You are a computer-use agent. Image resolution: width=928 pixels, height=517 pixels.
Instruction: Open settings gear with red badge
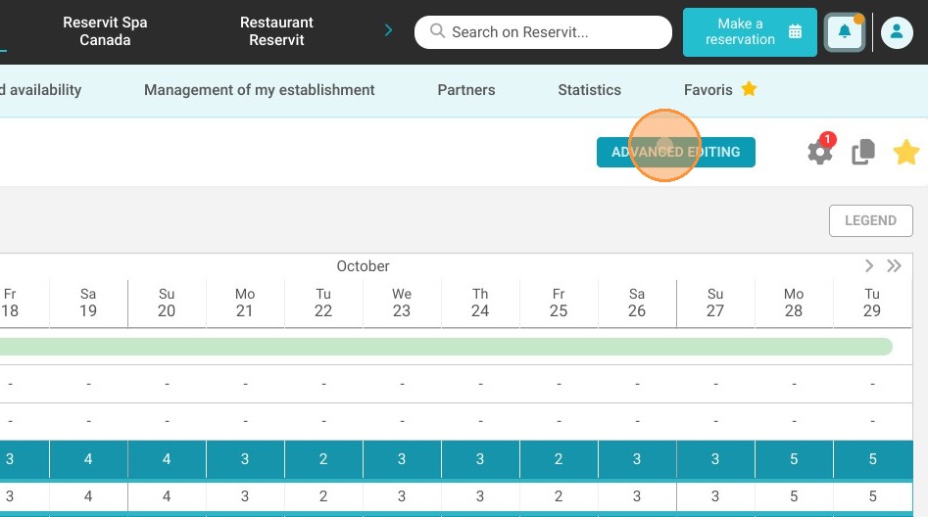(820, 152)
